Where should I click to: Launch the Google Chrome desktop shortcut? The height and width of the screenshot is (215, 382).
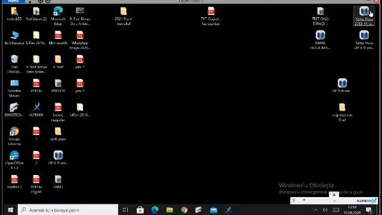pos(14,136)
